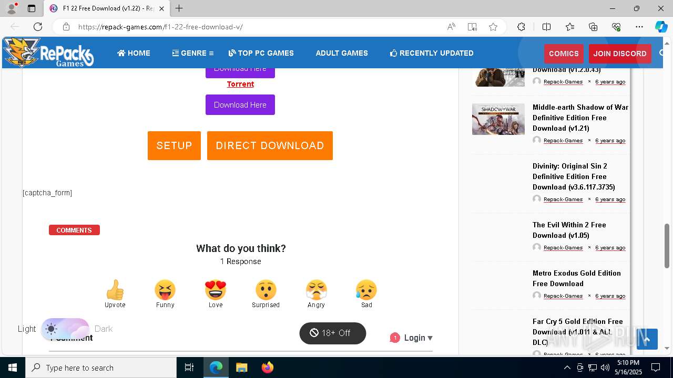Open Edge Settings and more menu
673x378 pixels.
tap(639, 27)
